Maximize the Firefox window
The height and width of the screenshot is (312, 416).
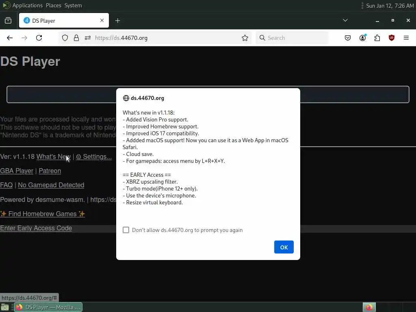click(393, 20)
